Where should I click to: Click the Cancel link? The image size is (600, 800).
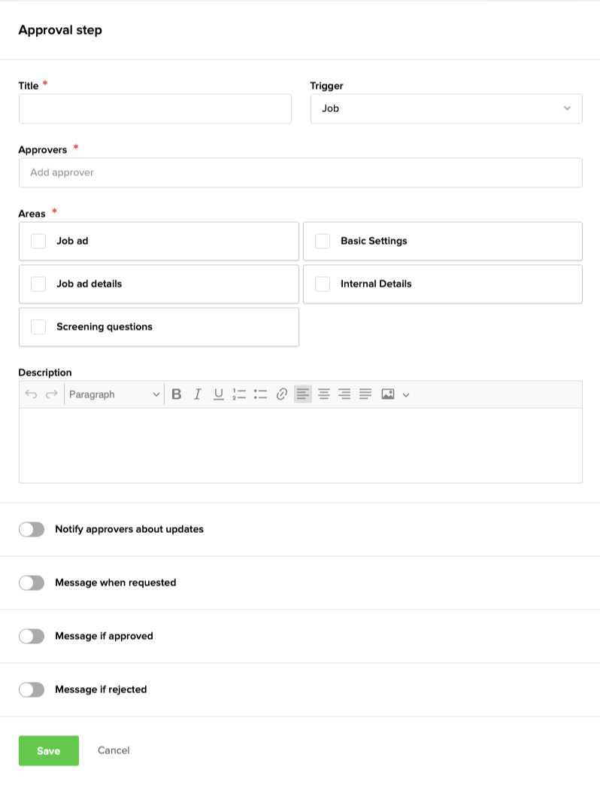[114, 750]
